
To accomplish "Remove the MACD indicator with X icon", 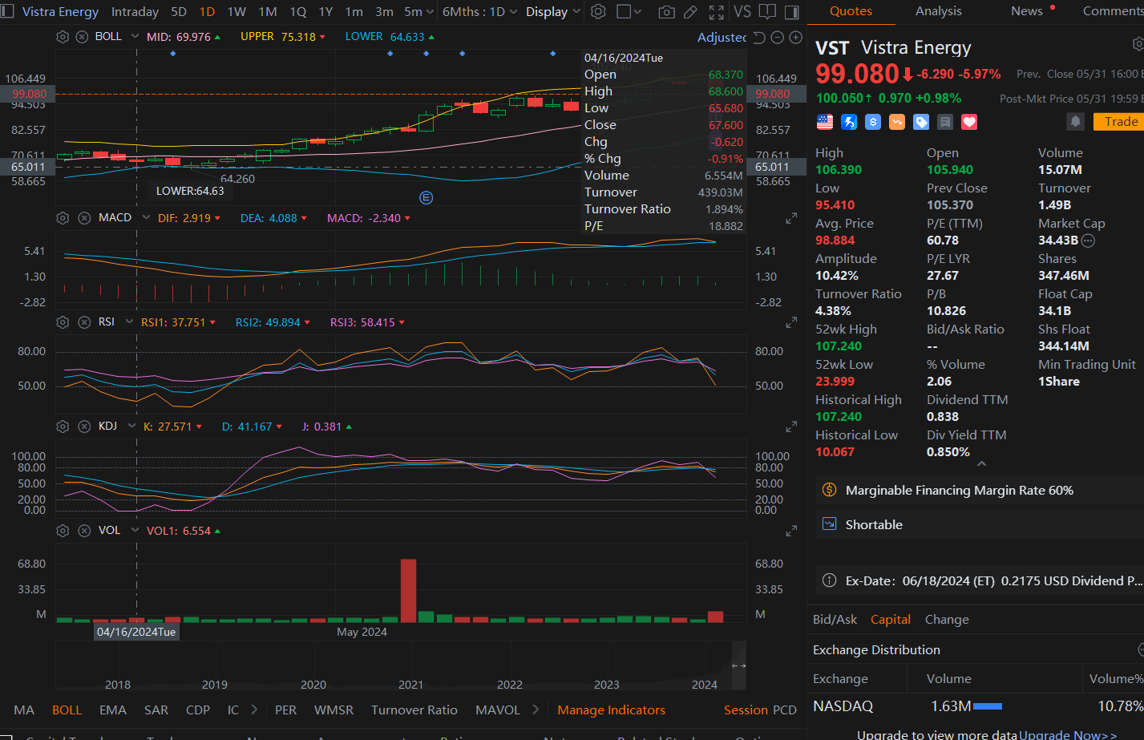I will (x=84, y=218).
